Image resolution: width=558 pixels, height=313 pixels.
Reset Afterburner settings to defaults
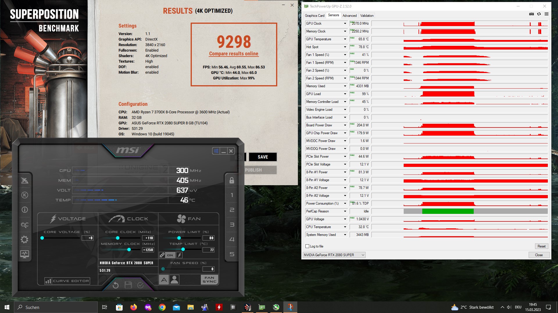pyautogui.click(x=115, y=285)
